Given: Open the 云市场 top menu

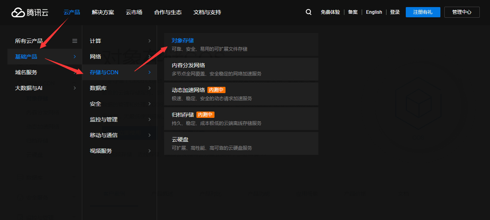Looking at the screenshot, I should [x=134, y=12].
